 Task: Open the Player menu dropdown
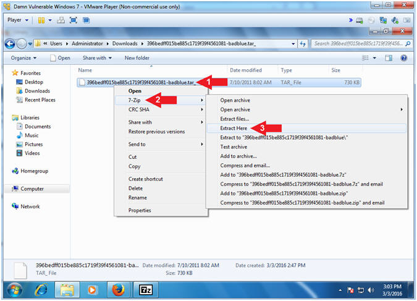pos(18,20)
